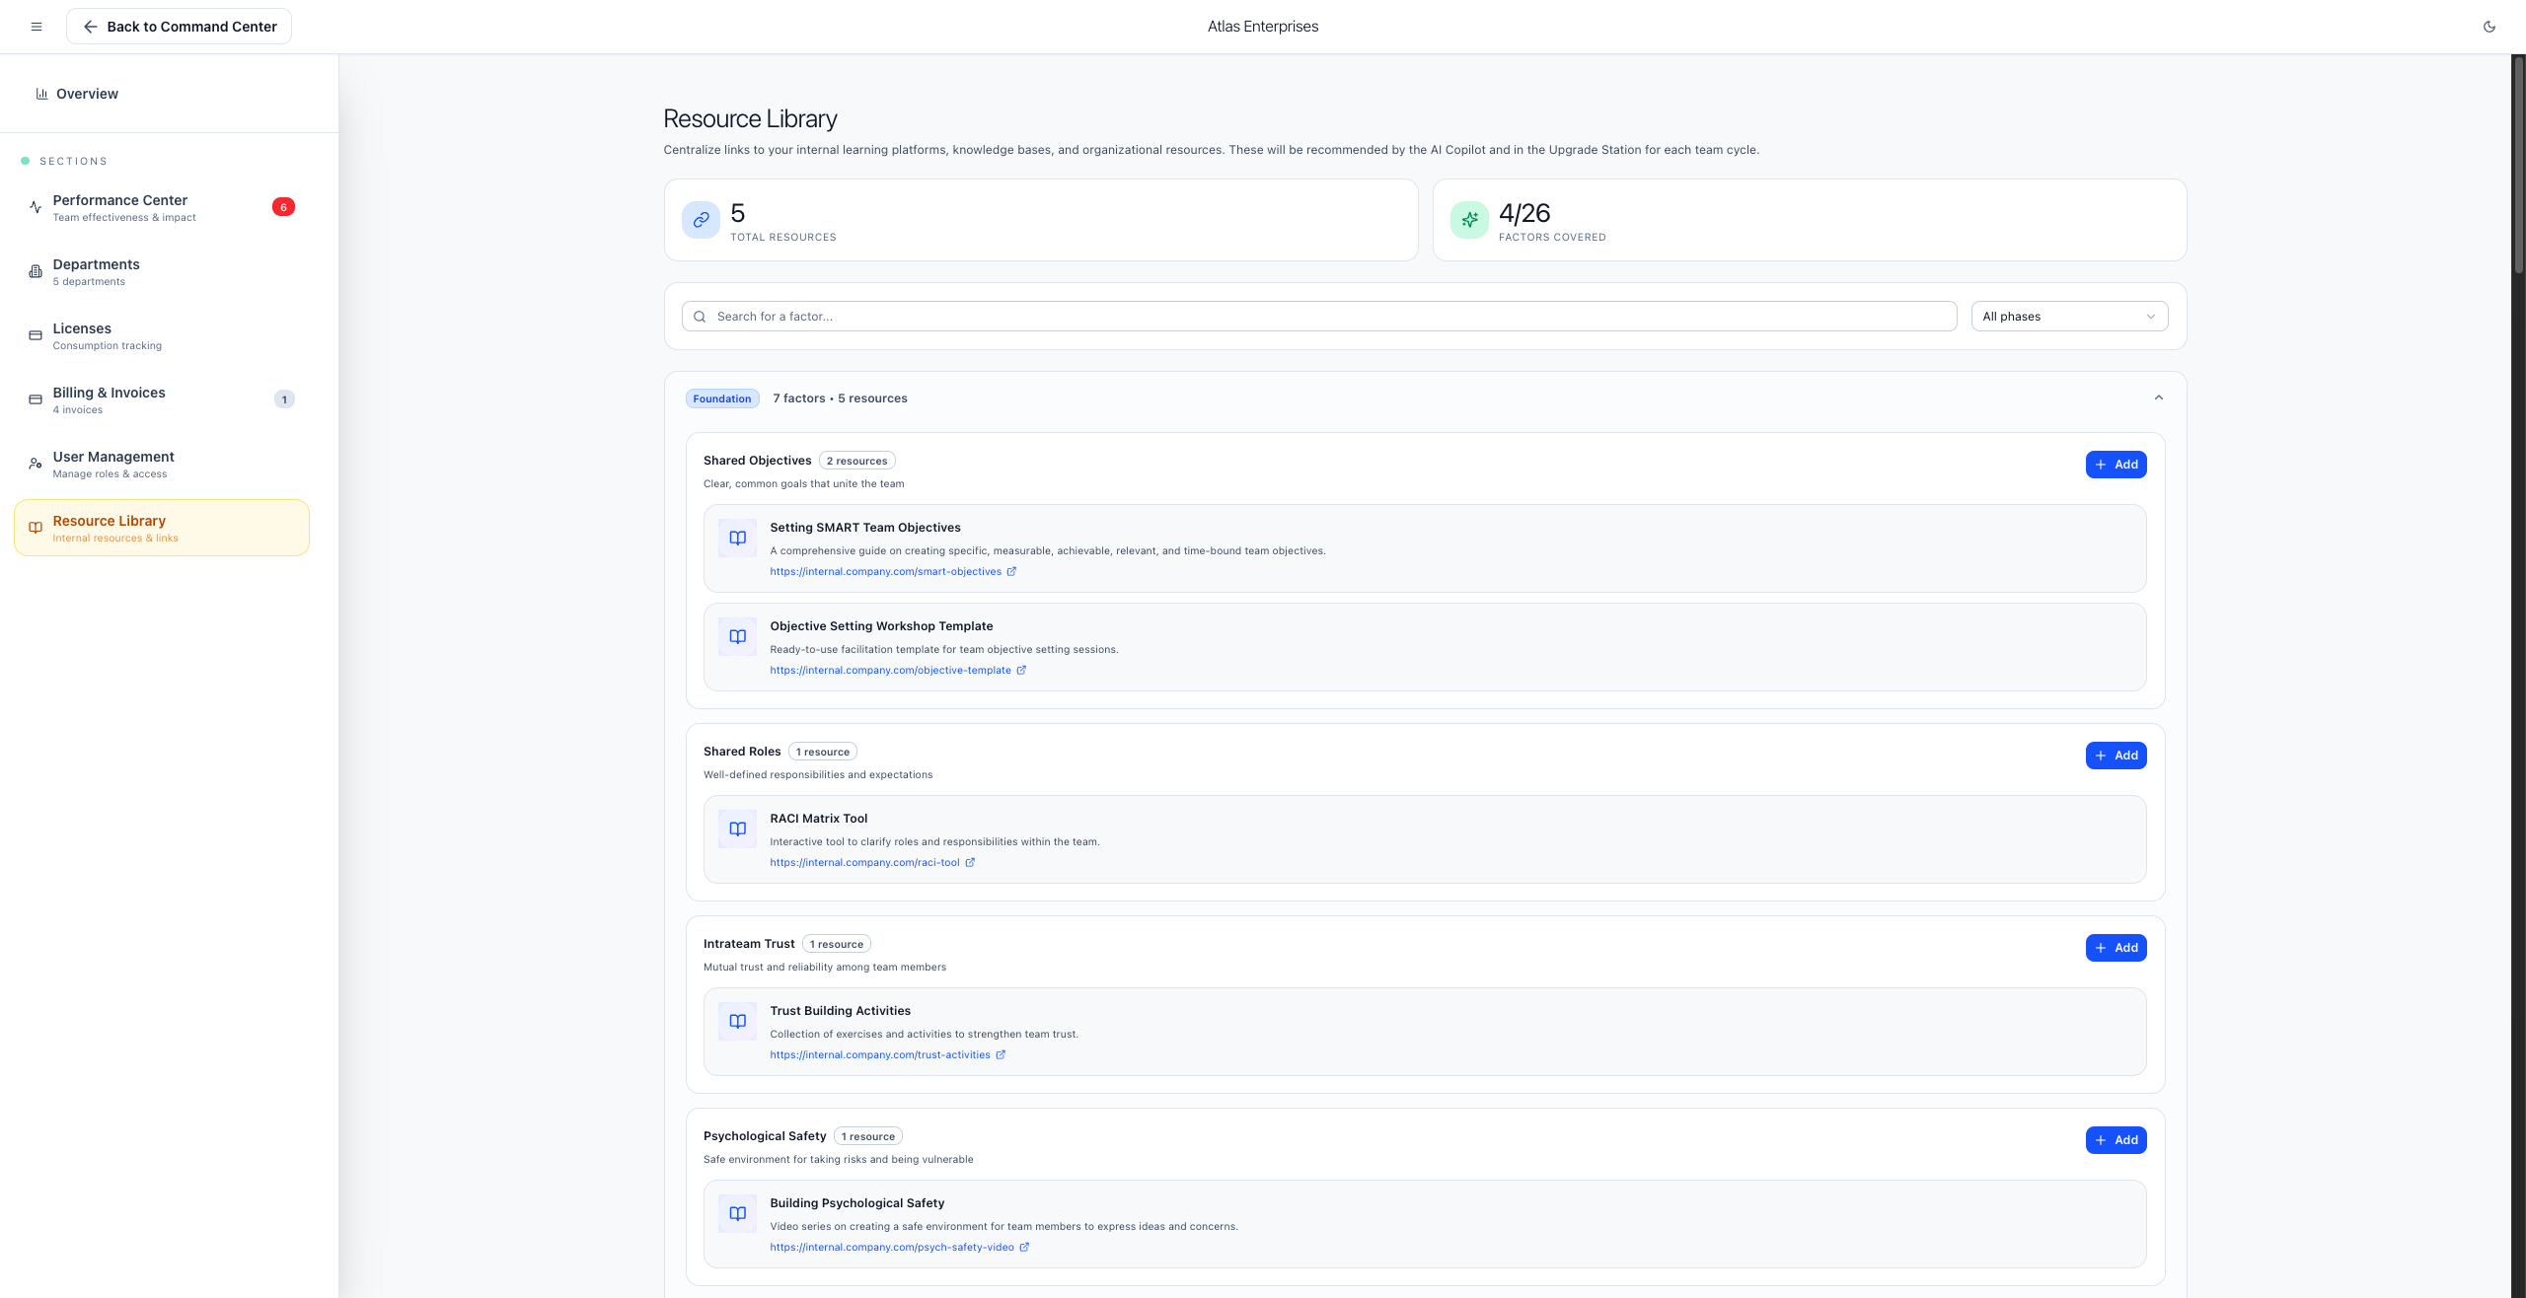Click the Performance Center pulse icon
The width and height of the screenshot is (2526, 1298).
pyautogui.click(x=36, y=207)
